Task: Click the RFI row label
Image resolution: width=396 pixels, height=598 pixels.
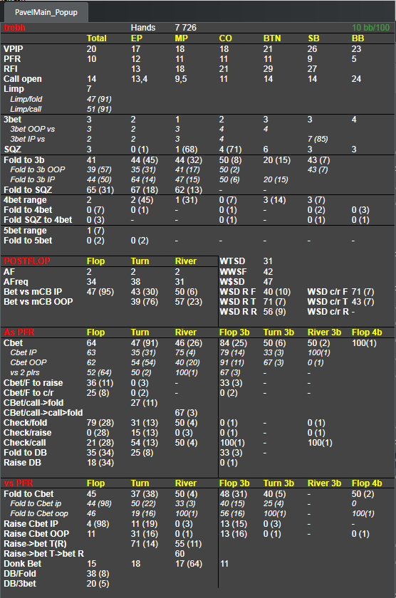Action: (x=11, y=69)
